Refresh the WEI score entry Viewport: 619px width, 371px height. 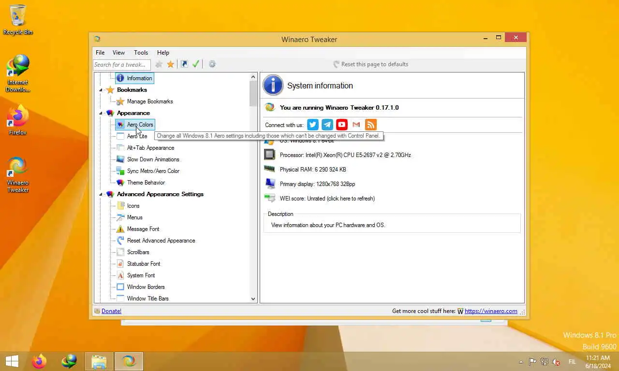pyautogui.click(x=327, y=199)
